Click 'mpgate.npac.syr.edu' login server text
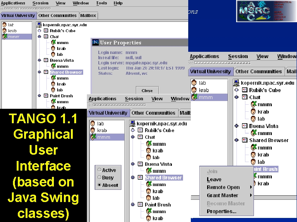 146,63
